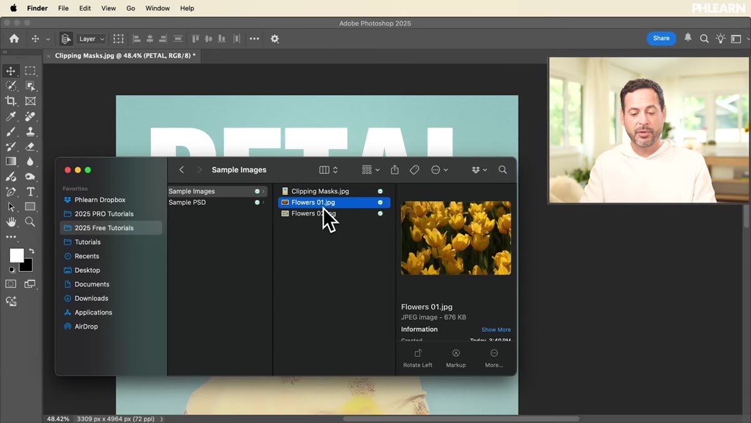751x423 pixels.
Task: Open the Edit Toolbar three-dots menu
Action: 11,237
